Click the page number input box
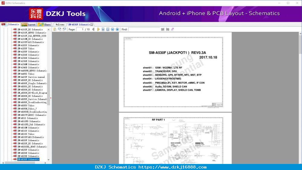302x170 pixels. coord(80,30)
